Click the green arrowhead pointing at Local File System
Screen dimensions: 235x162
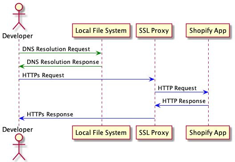[99, 53]
